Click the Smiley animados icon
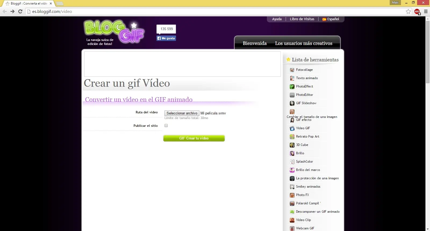430x231 pixels. [x=292, y=187]
